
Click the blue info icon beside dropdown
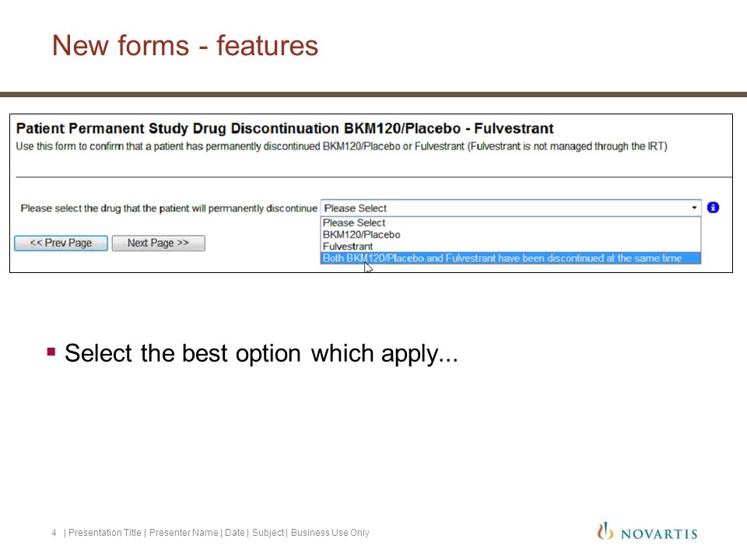click(713, 208)
